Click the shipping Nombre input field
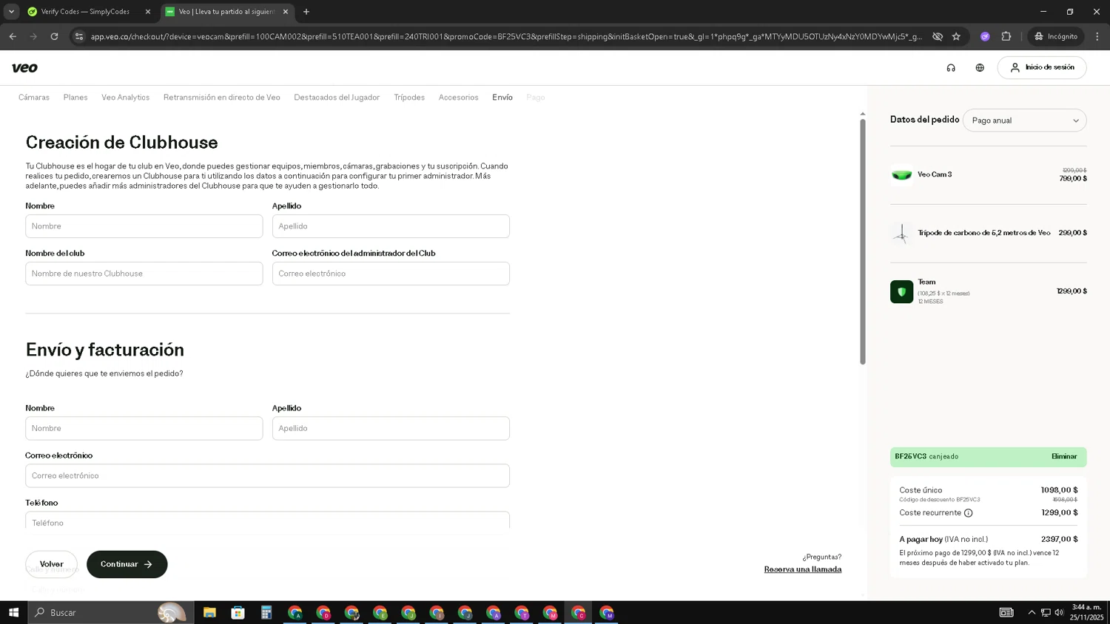The height and width of the screenshot is (624, 1110). [x=144, y=428]
